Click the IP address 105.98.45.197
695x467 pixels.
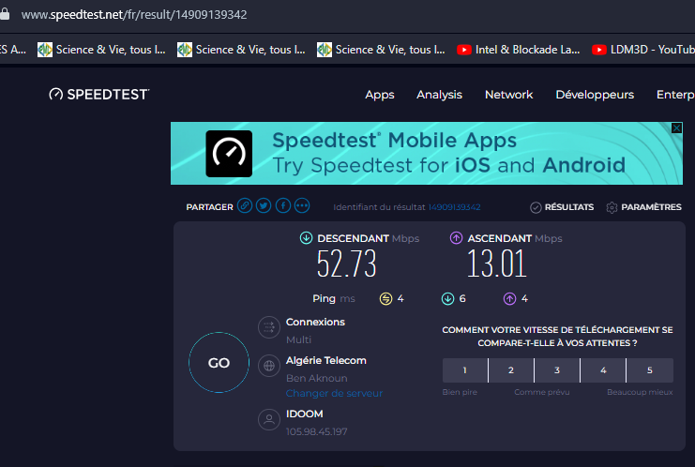[316, 431]
